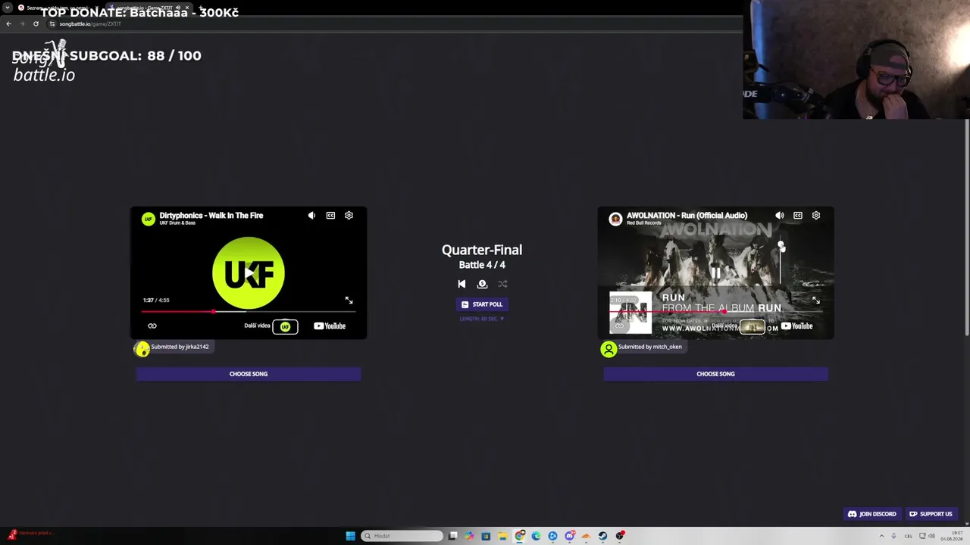Open the songbattle.io logo

[x=44, y=62]
